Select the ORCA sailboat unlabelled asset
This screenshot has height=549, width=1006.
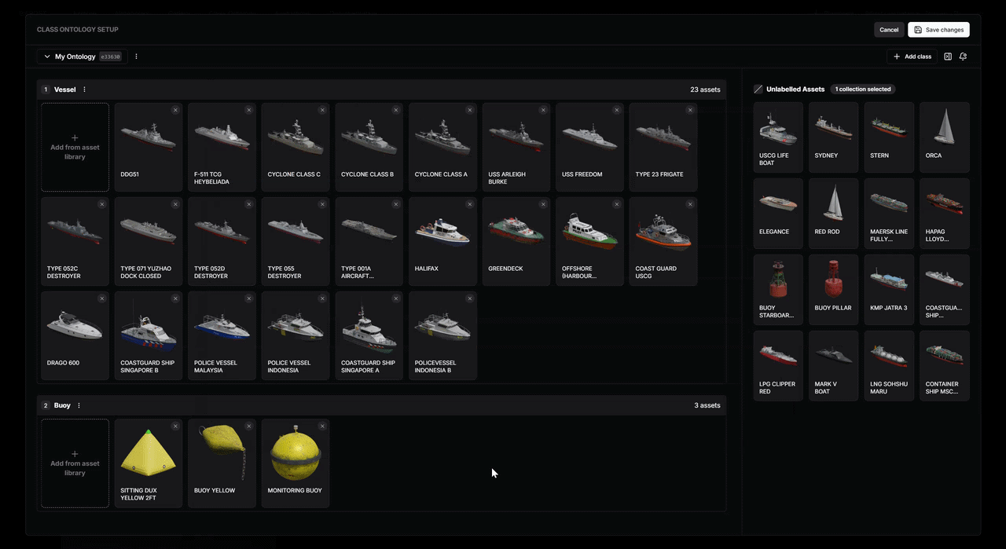coord(944,134)
